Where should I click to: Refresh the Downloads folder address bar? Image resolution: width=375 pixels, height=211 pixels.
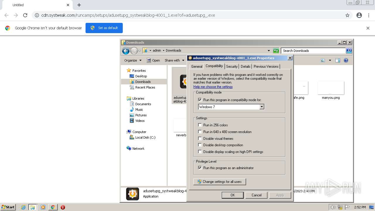[x=276, y=51]
